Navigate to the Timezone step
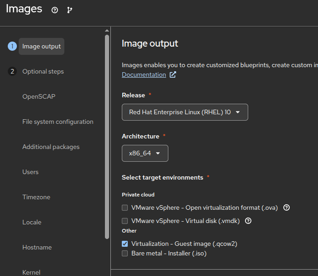This screenshot has height=276, width=318. (36, 197)
